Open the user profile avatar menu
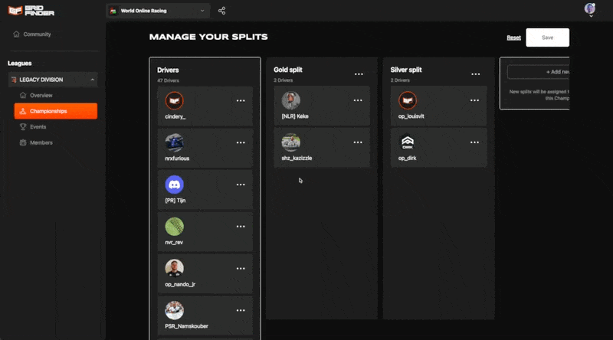 click(590, 9)
